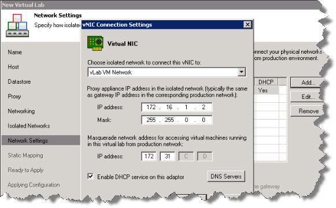
Task: Select the Yes cell under DHCP column
Action: (x=267, y=90)
